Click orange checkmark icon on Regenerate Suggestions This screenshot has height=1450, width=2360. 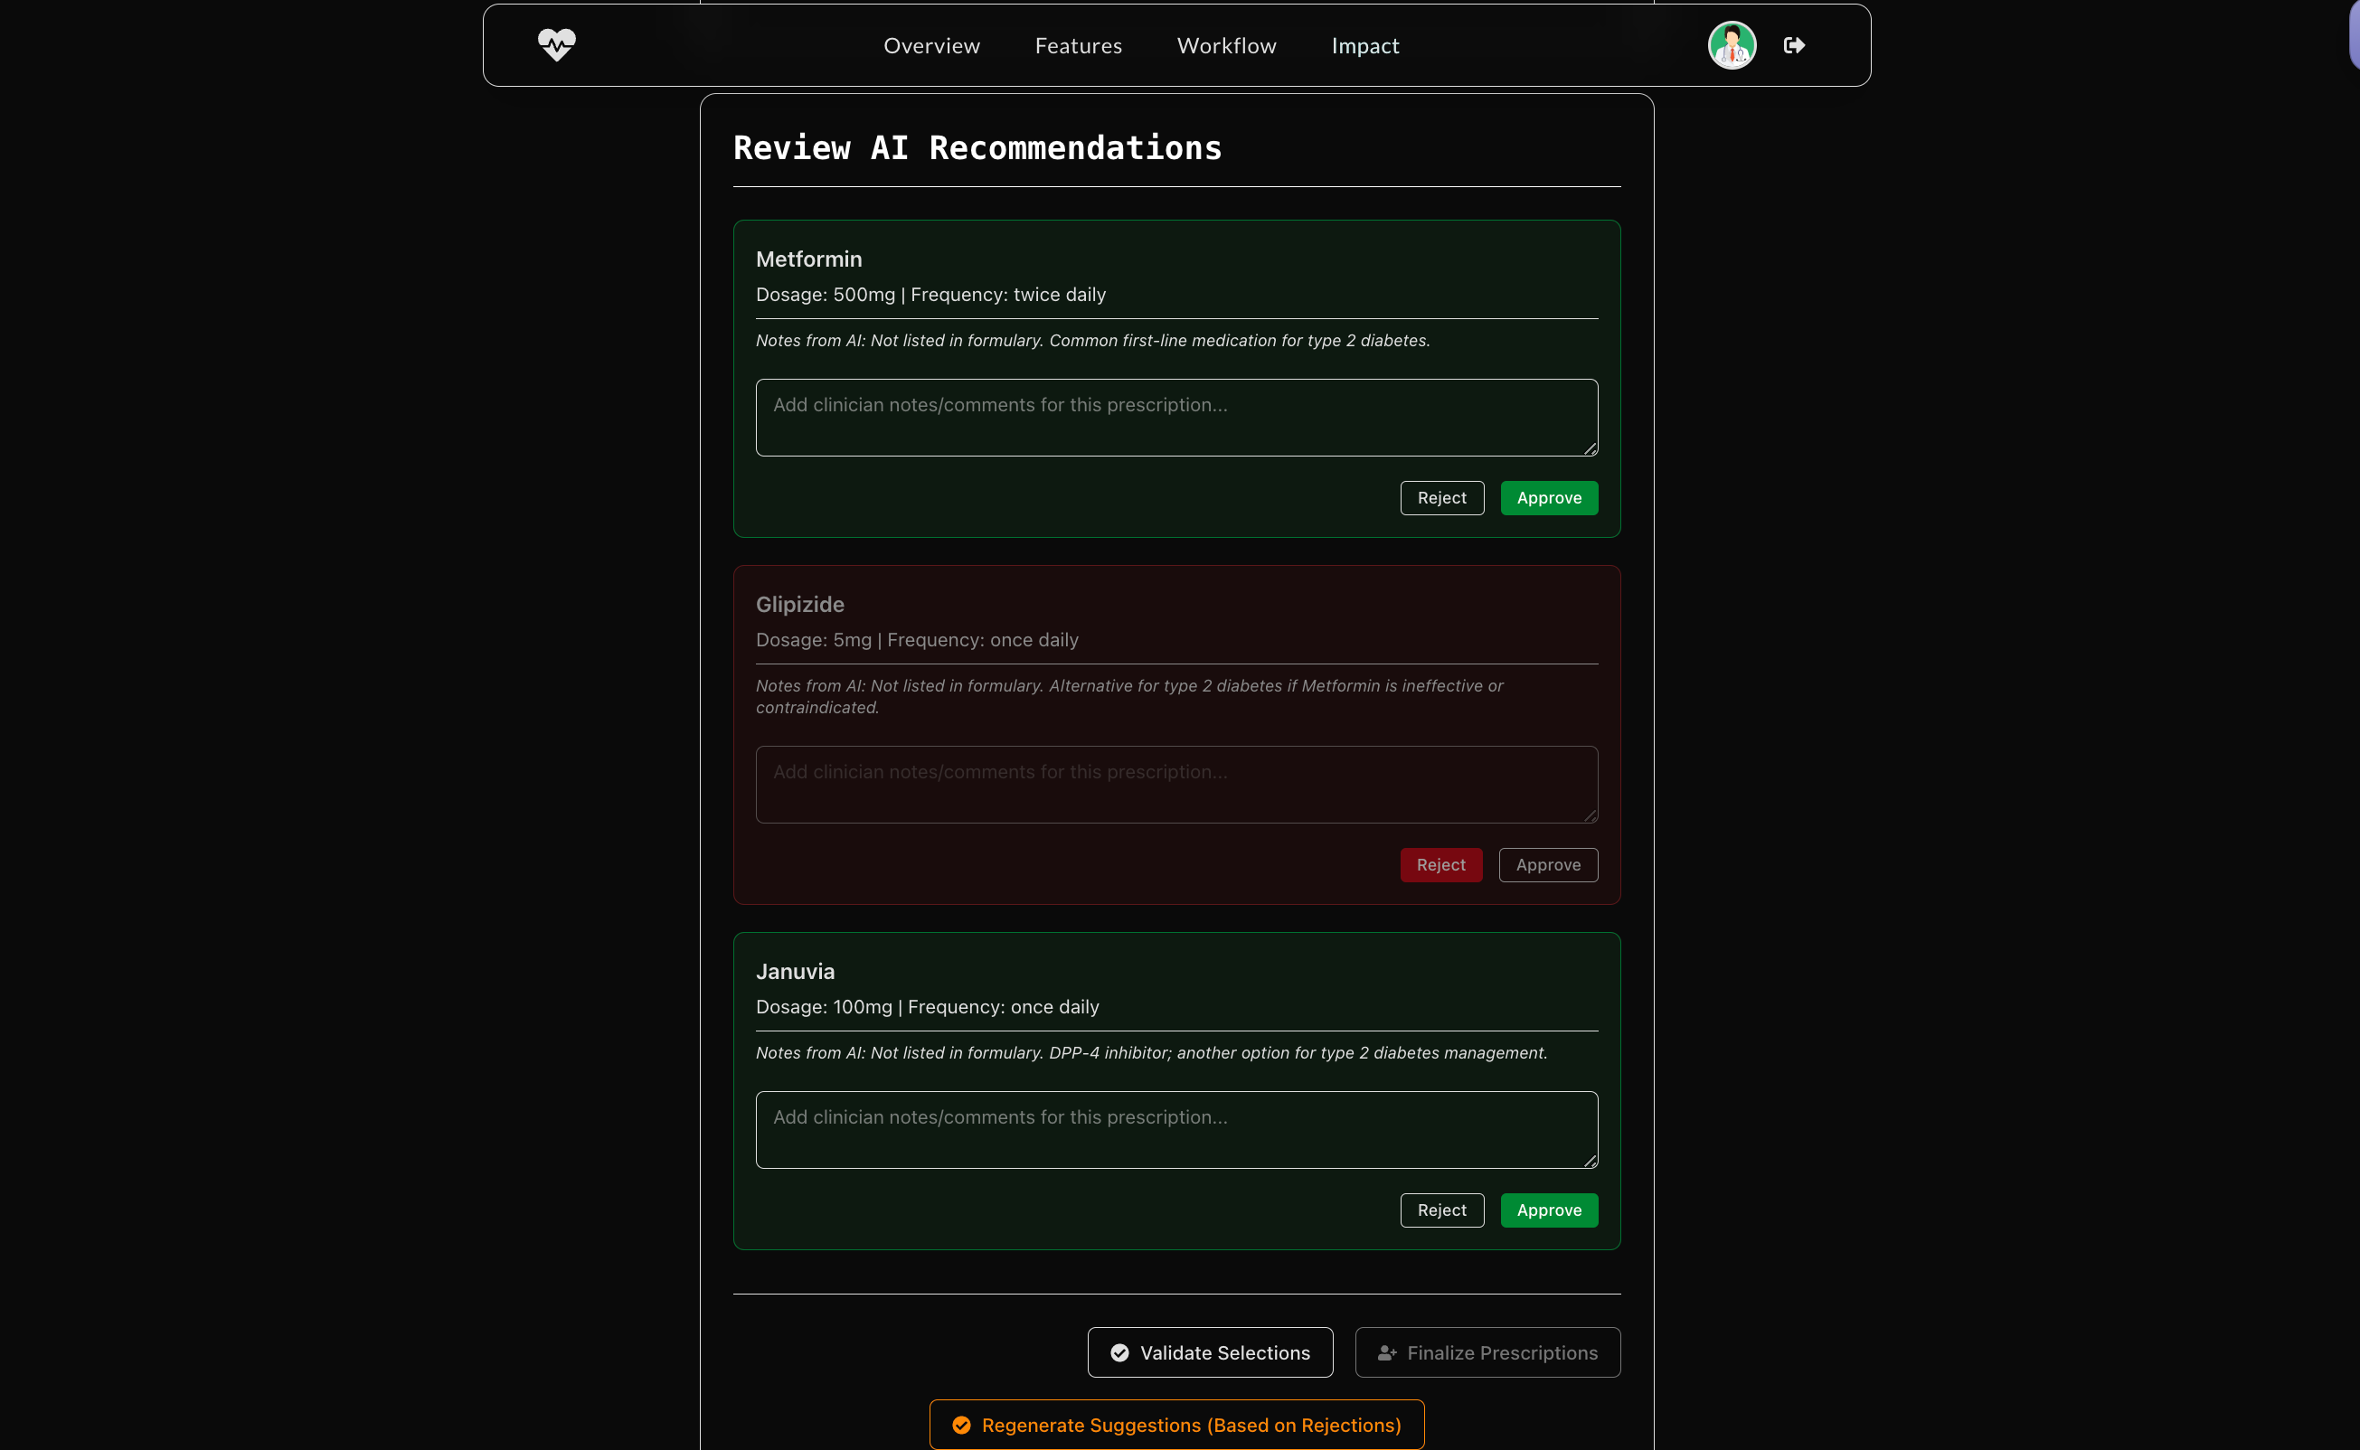tap(961, 1425)
